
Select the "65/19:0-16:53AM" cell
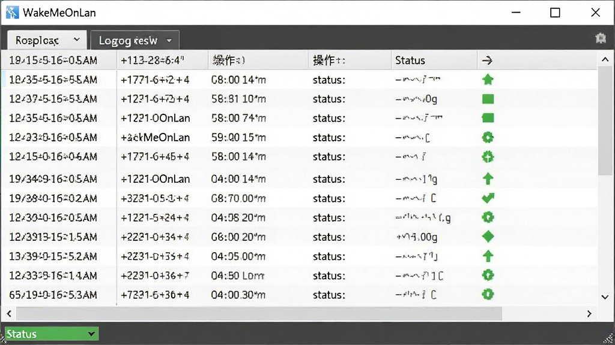coord(53,295)
